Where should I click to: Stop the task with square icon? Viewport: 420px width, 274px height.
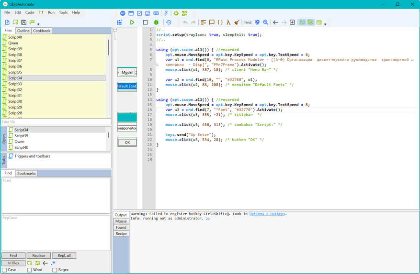[x=145, y=22]
